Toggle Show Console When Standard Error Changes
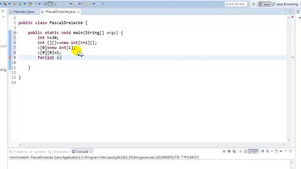 point(256,151)
